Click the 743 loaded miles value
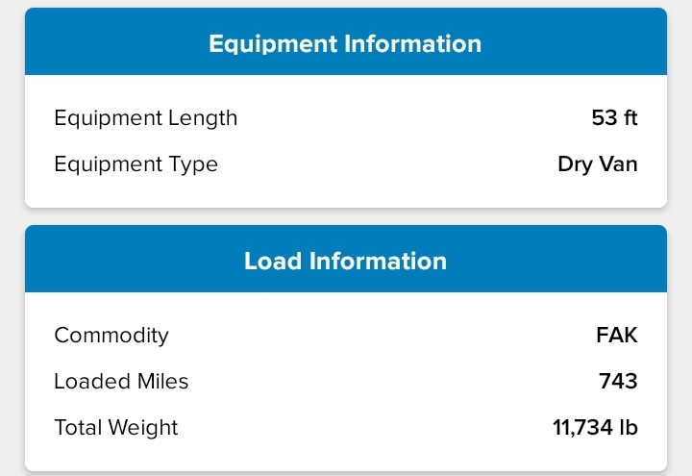The image size is (692, 476). (x=618, y=382)
